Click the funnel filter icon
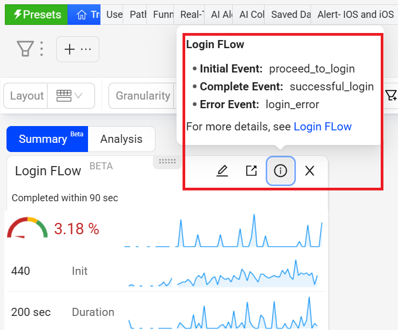The image size is (398, 330). pos(25,49)
